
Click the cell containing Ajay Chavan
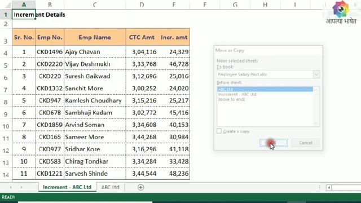95,52
